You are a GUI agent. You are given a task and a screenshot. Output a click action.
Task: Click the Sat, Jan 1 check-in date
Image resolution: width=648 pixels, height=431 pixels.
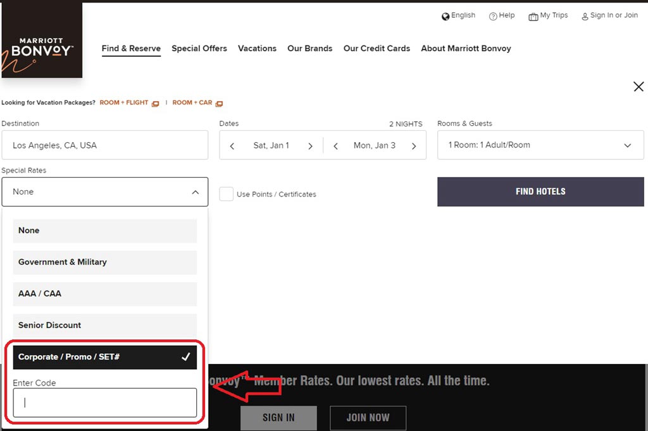[x=271, y=145]
